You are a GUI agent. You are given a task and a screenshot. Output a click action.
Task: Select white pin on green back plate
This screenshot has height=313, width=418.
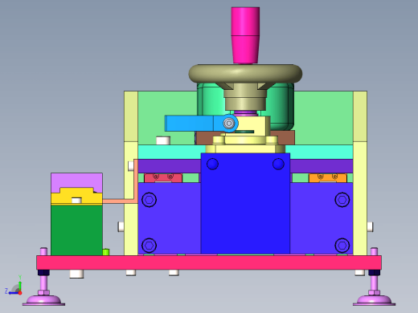(163, 140)
